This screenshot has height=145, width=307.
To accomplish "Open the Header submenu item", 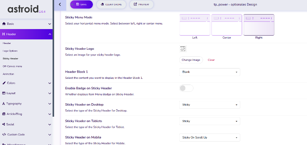I will (7, 43).
